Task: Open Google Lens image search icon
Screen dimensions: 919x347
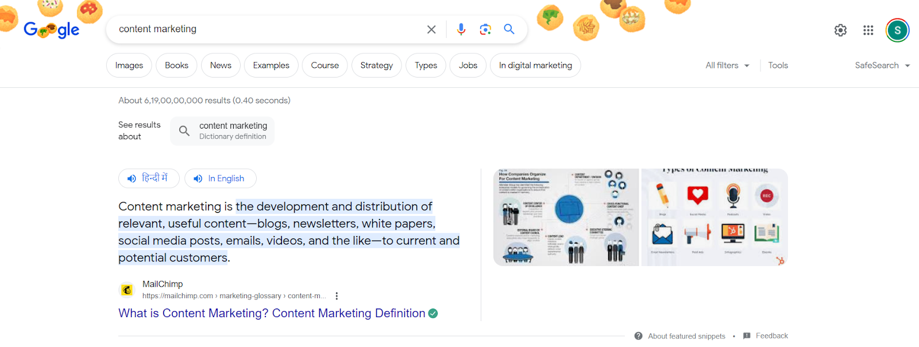Action: (x=485, y=29)
